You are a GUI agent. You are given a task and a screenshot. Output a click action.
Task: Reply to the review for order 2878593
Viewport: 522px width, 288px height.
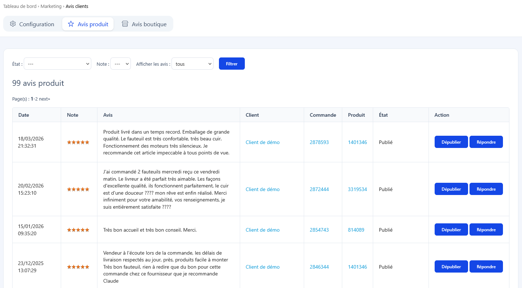point(486,142)
